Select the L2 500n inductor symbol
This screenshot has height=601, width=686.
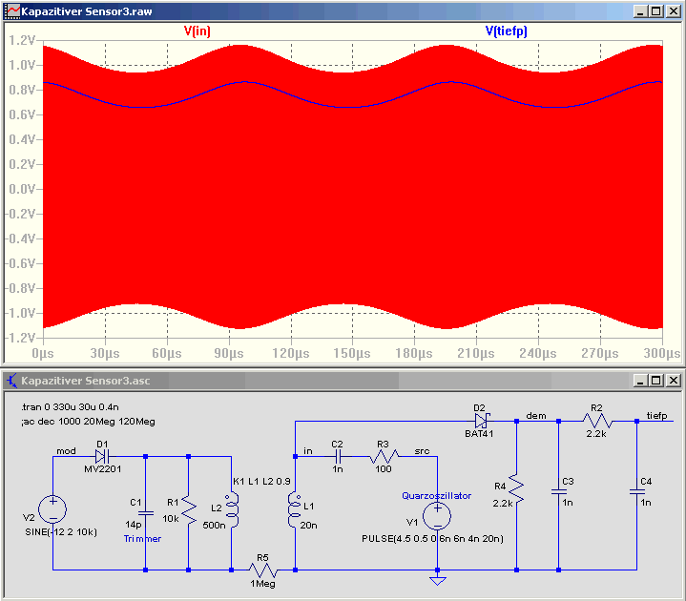(232, 509)
